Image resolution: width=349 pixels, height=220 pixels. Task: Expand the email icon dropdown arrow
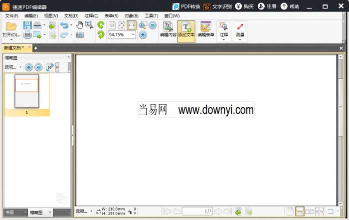coord(44,35)
